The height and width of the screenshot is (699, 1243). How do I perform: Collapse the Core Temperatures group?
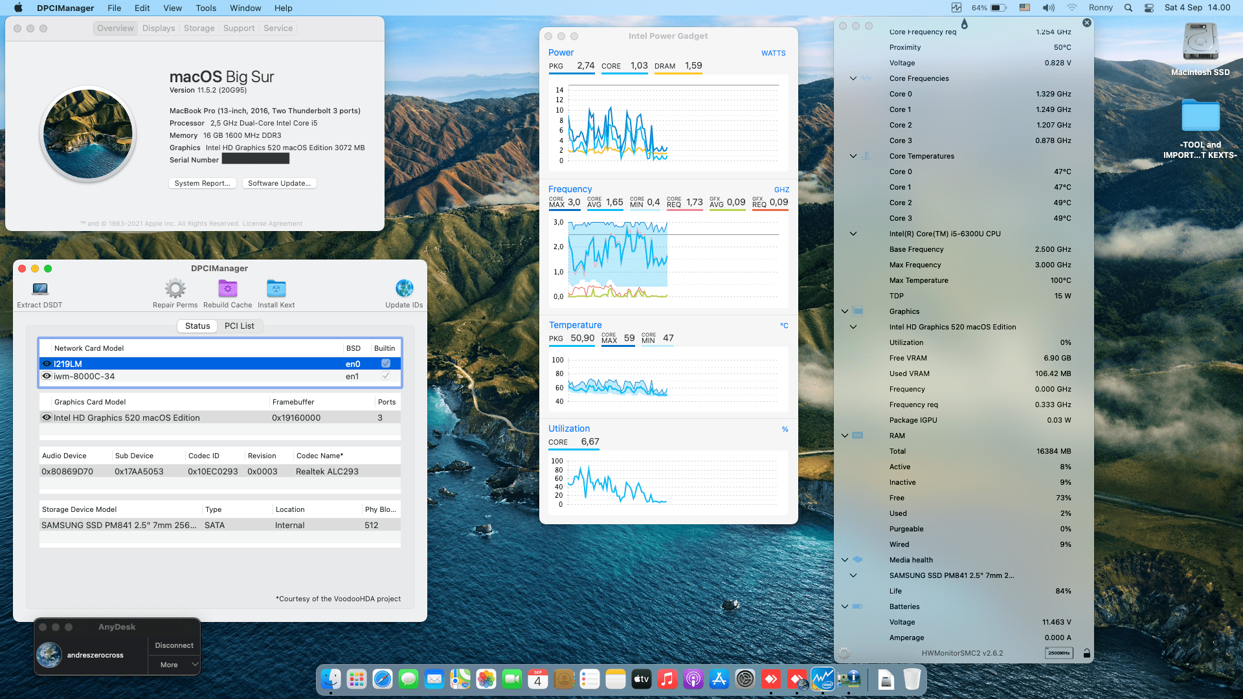tap(853, 156)
